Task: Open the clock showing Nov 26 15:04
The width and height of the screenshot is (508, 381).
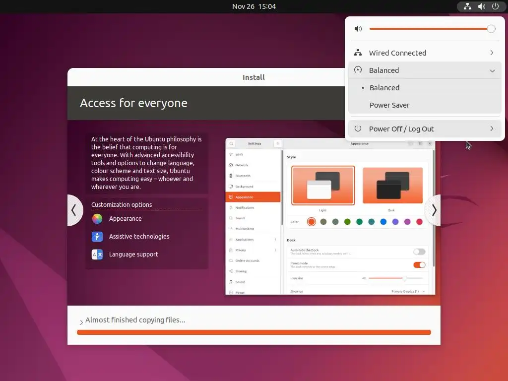Action: point(254,6)
